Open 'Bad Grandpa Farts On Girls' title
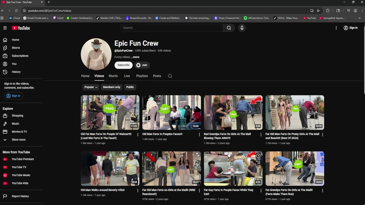The image size is (365, 205). point(227,136)
